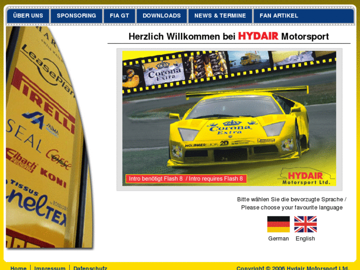Select the English language label
The image size is (360, 270).
(x=305, y=238)
